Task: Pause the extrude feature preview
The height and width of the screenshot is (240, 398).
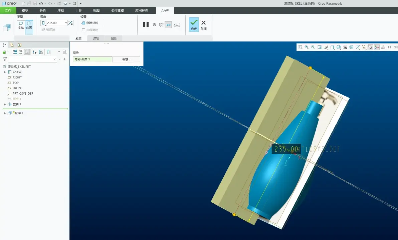Action: (146, 25)
